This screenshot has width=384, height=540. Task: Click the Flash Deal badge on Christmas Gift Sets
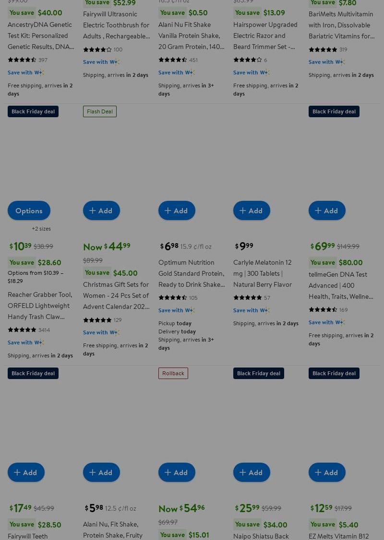[100, 111]
